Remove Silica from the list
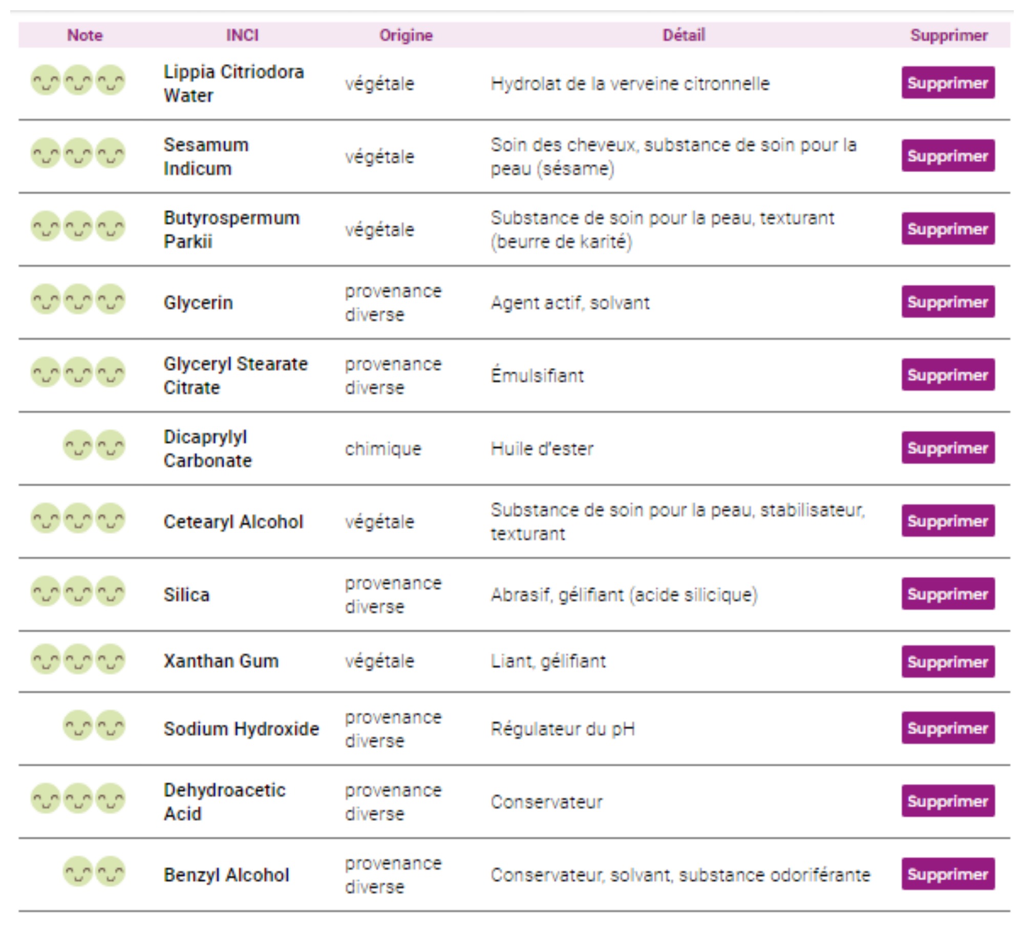 (948, 593)
